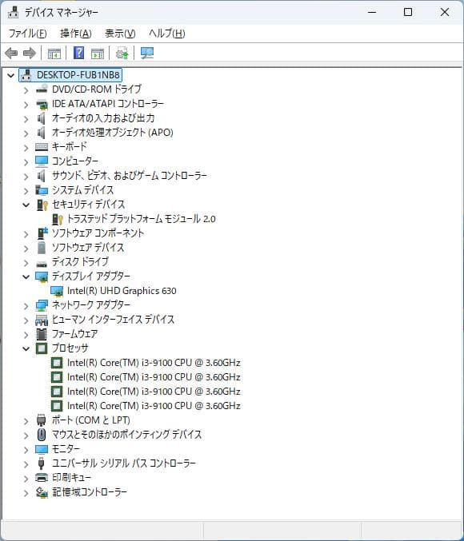Select トラステッド プラットフォーム モジュール 2.0
Image resolution: width=464 pixels, height=541 pixels.
(142, 219)
